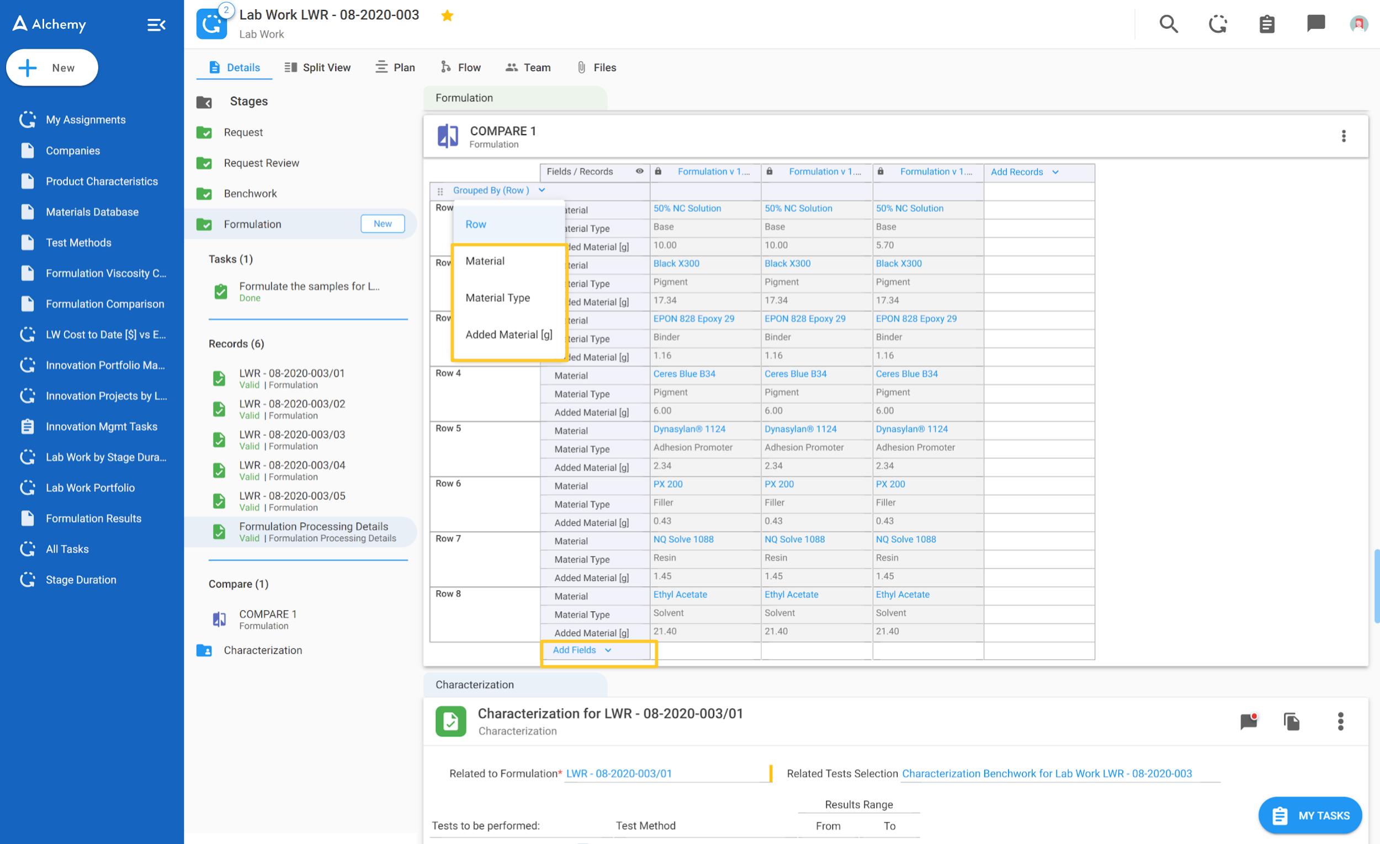Click the lock icon on the first Formulation column
This screenshot has width=1380, height=844.
658,171
